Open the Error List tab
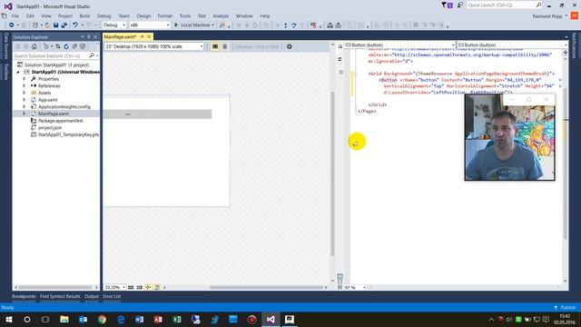 (x=112, y=297)
